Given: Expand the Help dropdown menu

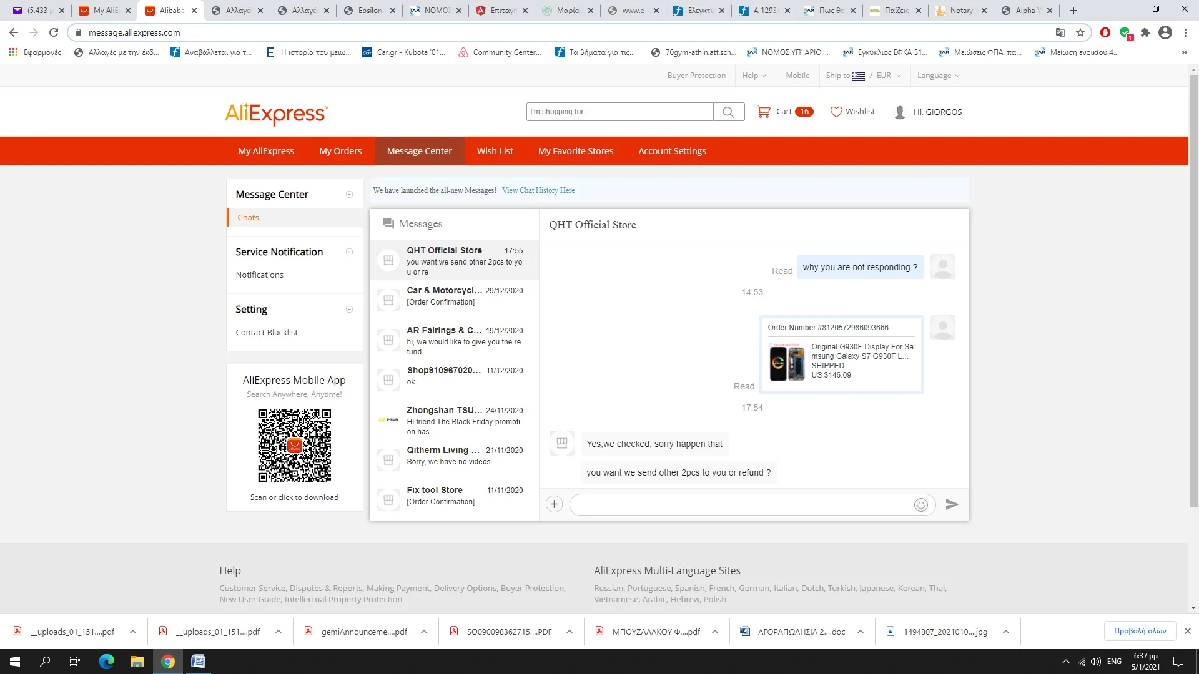Looking at the screenshot, I should click(754, 76).
